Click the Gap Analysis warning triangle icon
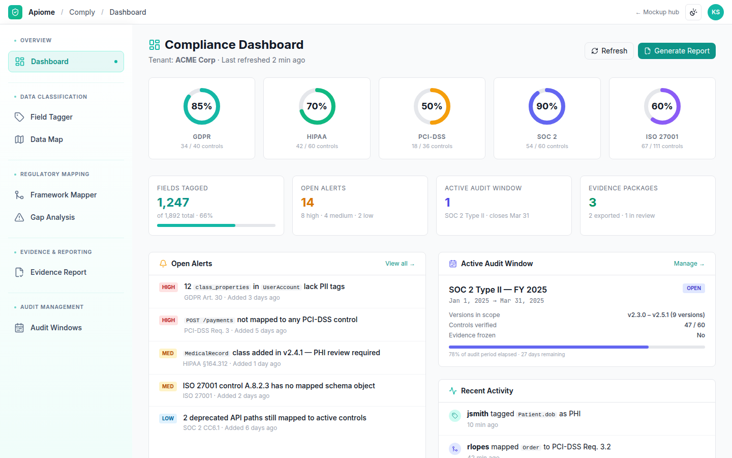The image size is (732, 458). (19, 217)
